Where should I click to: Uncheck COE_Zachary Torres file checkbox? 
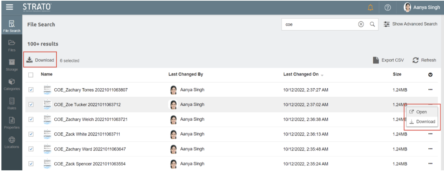pos(31,90)
